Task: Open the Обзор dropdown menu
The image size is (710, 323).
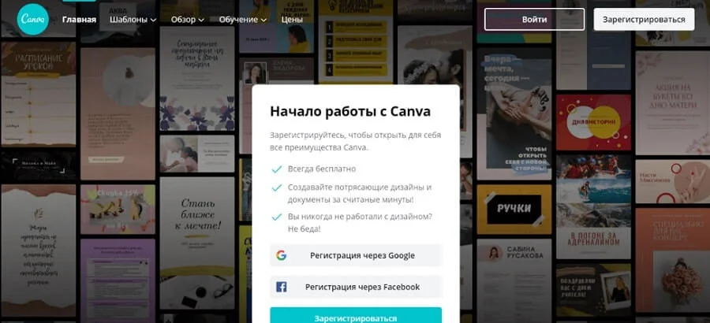Action: point(188,20)
